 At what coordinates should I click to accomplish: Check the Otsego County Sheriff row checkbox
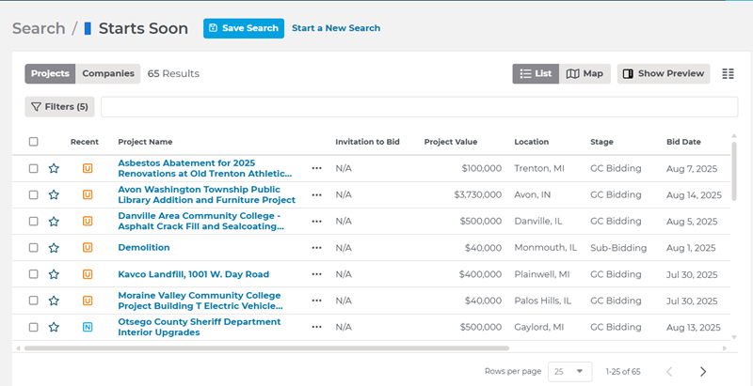click(x=33, y=327)
